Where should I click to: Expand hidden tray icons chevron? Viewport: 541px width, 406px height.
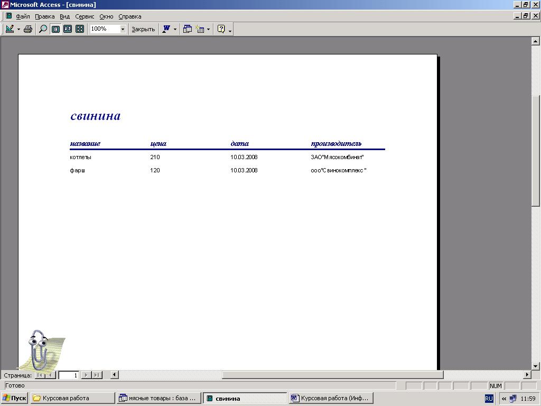(x=504, y=399)
